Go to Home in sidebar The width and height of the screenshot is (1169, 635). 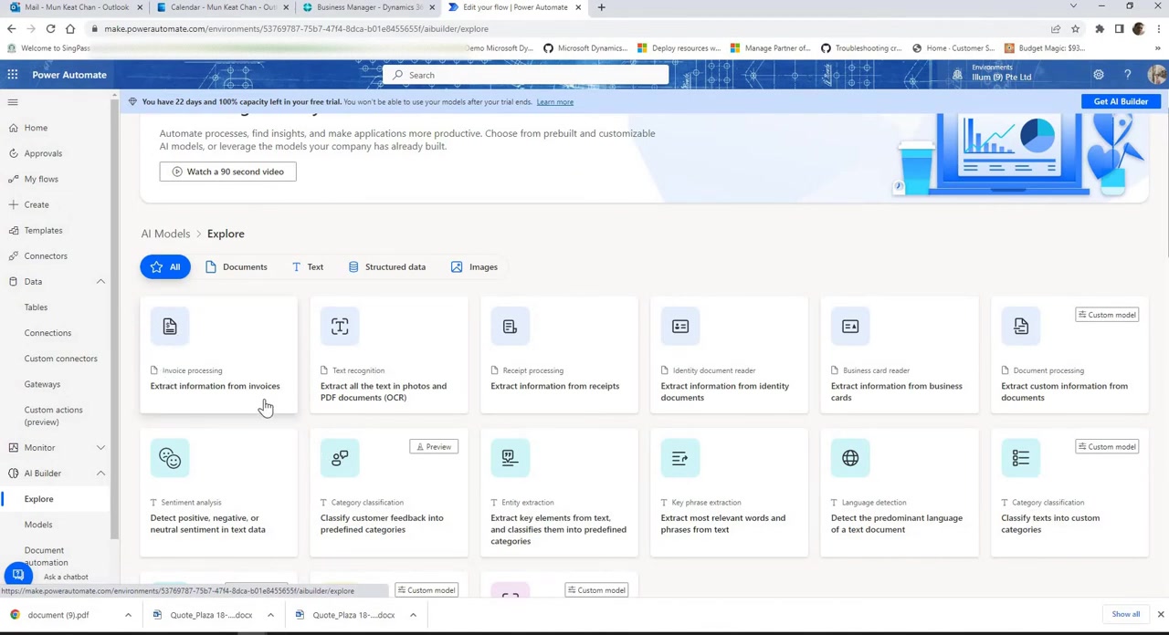(36, 128)
